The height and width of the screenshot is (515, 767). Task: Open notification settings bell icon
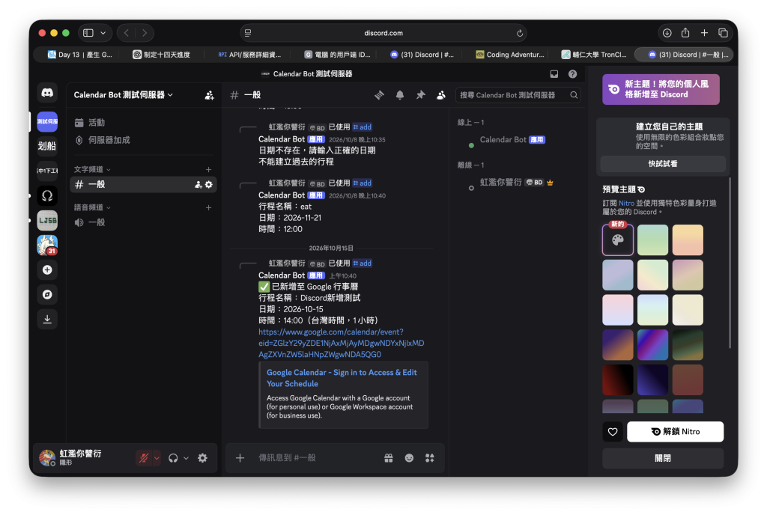pyautogui.click(x=400, y=95)
